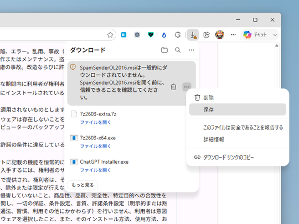The height and width of the screenshot is (224, 299).
Task: Click the Downloads toolbar button with warning
Action: 193,35
